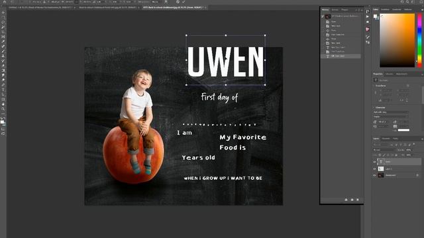
Task: Hide the Background layer
Action: point(374,175)
